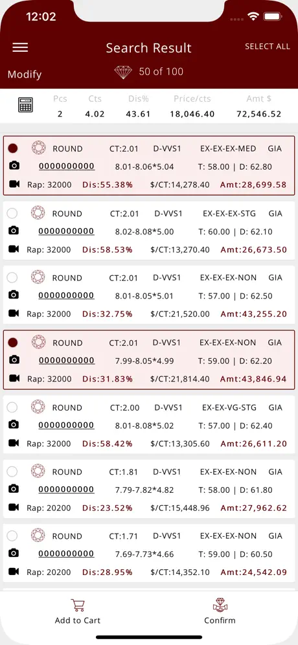Viewport: 298px width, 645px height.
Task: Tap video icon of the Amt:24,542.09 diamond
Action: pyautogui.click(x=14, y=571)
